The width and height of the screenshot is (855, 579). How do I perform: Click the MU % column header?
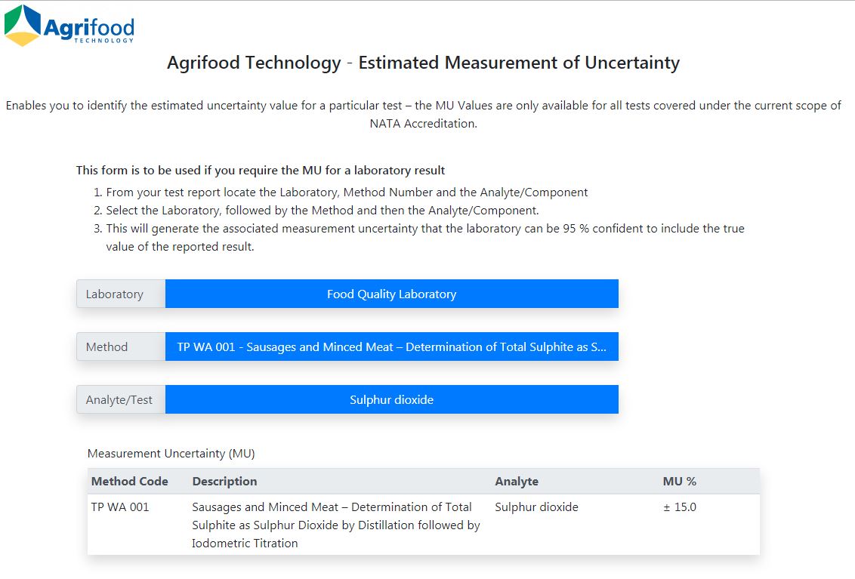click(x=680, y=482)
